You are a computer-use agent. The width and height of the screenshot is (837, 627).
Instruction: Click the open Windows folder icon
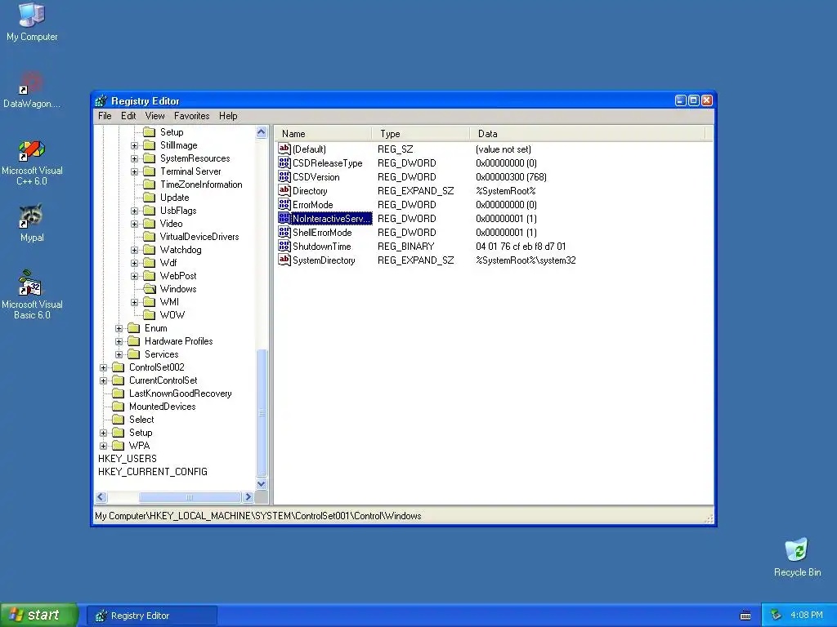[150, 289]
